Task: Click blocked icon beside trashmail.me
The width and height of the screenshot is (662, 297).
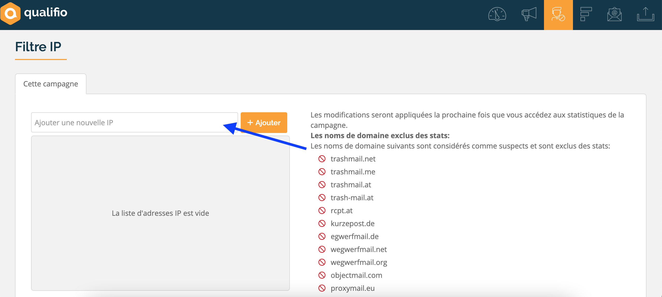Action: [x=322, y=172]
